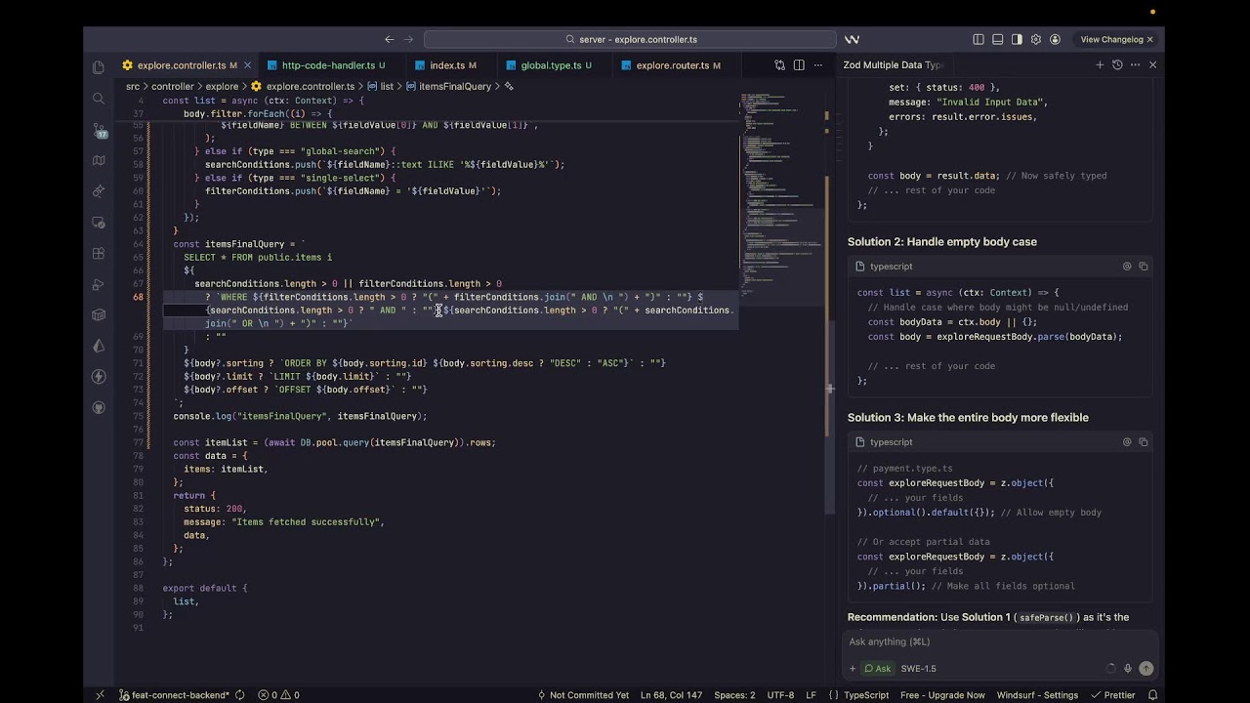Open chat history clock icon

click(x=1117, y=65)
